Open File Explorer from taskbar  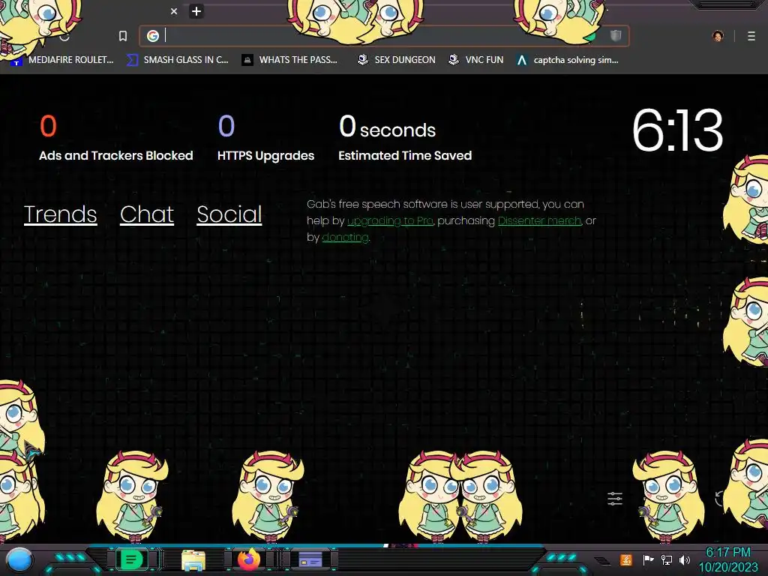pos(193,560)
